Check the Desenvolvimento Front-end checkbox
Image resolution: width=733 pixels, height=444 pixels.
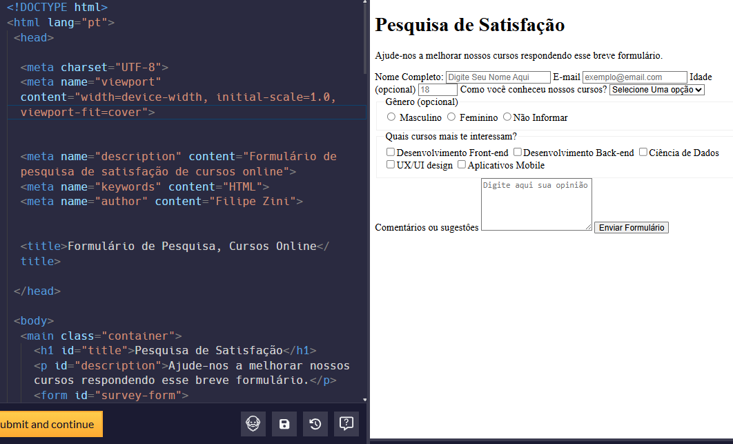tap(391, 152)
